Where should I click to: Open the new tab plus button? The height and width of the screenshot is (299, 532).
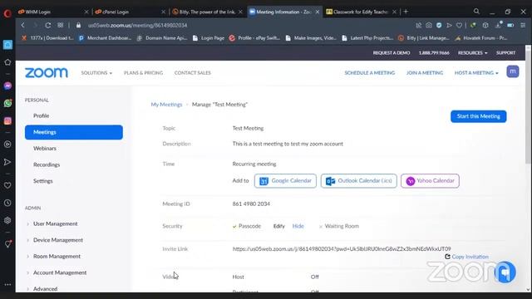[x=406, y=12]
